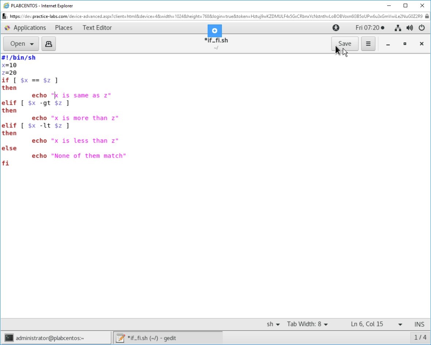Toggle INS insert mode indicator
The height and width of the screenshot is (345, 431).
[x=419, y=324]
